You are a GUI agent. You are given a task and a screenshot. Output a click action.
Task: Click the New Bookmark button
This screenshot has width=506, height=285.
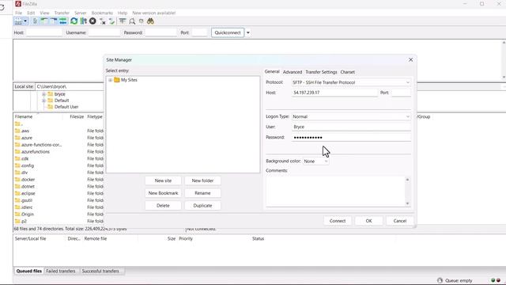pyautogui.click(x=163, y=193)
